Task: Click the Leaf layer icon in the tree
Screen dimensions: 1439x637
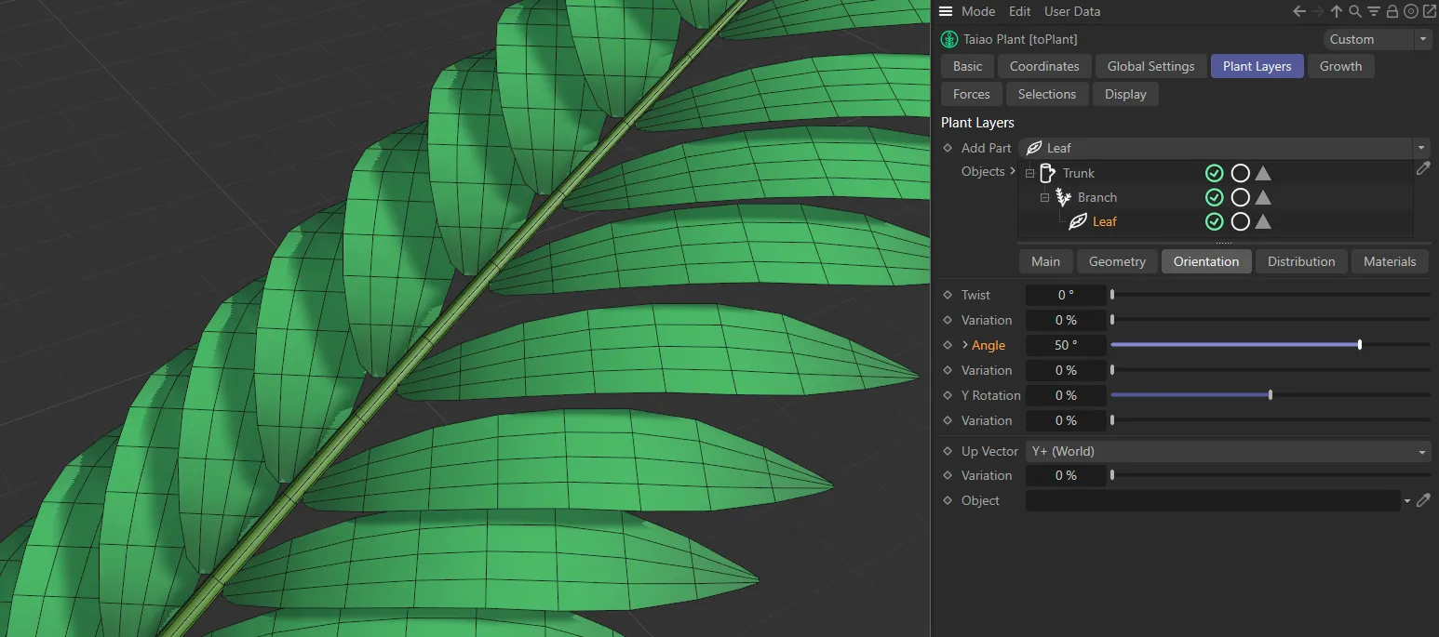Action: tap(1077, 221)
